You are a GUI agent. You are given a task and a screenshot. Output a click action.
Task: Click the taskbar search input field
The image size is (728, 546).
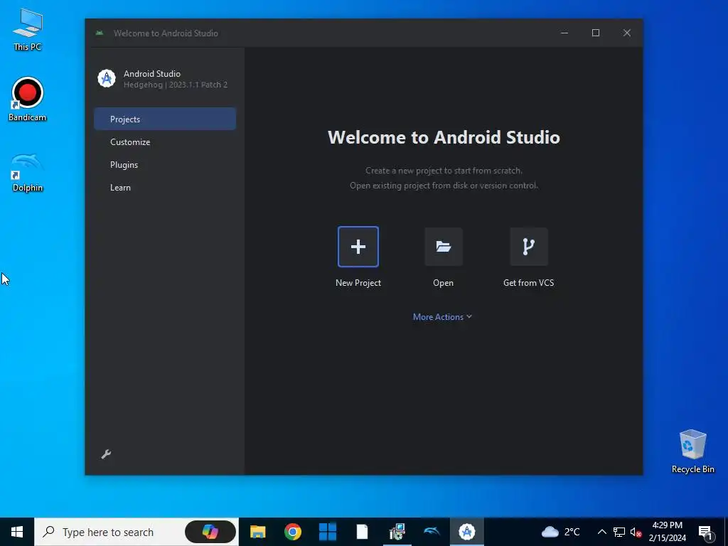click(x=136, y=532)
